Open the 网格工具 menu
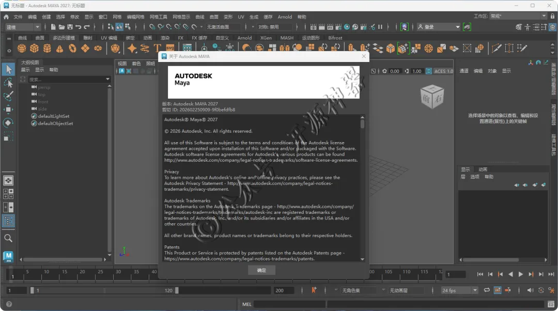 pos(159,17)
